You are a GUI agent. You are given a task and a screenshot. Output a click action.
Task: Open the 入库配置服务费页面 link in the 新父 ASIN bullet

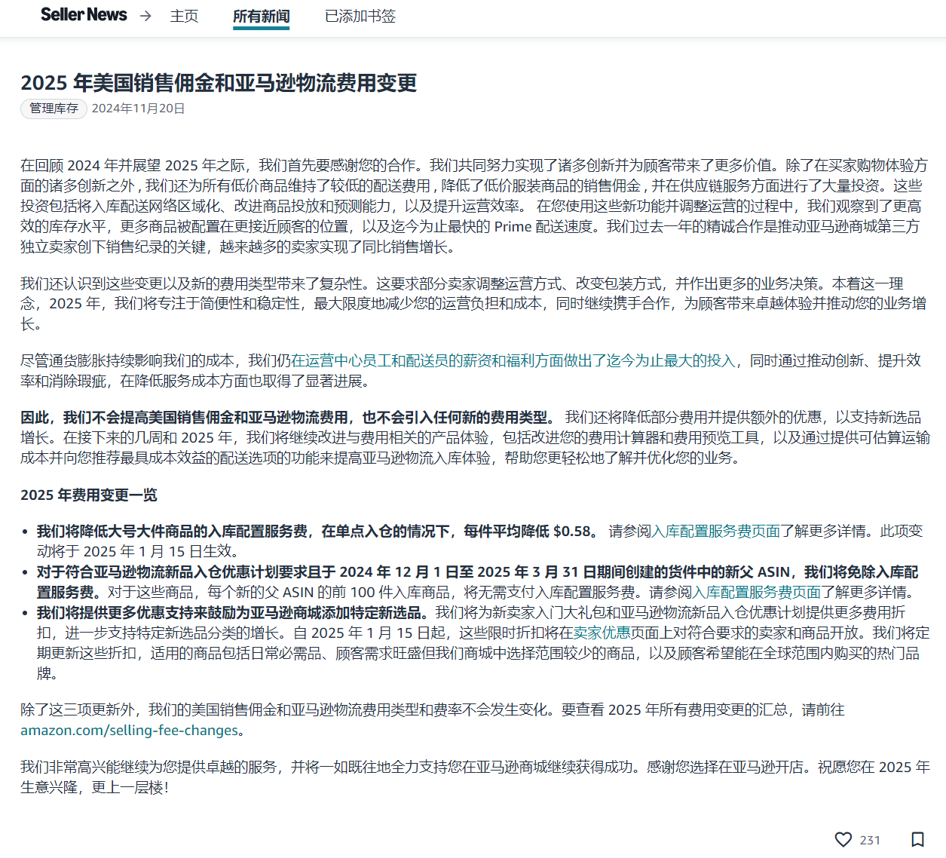coord(756,593)
